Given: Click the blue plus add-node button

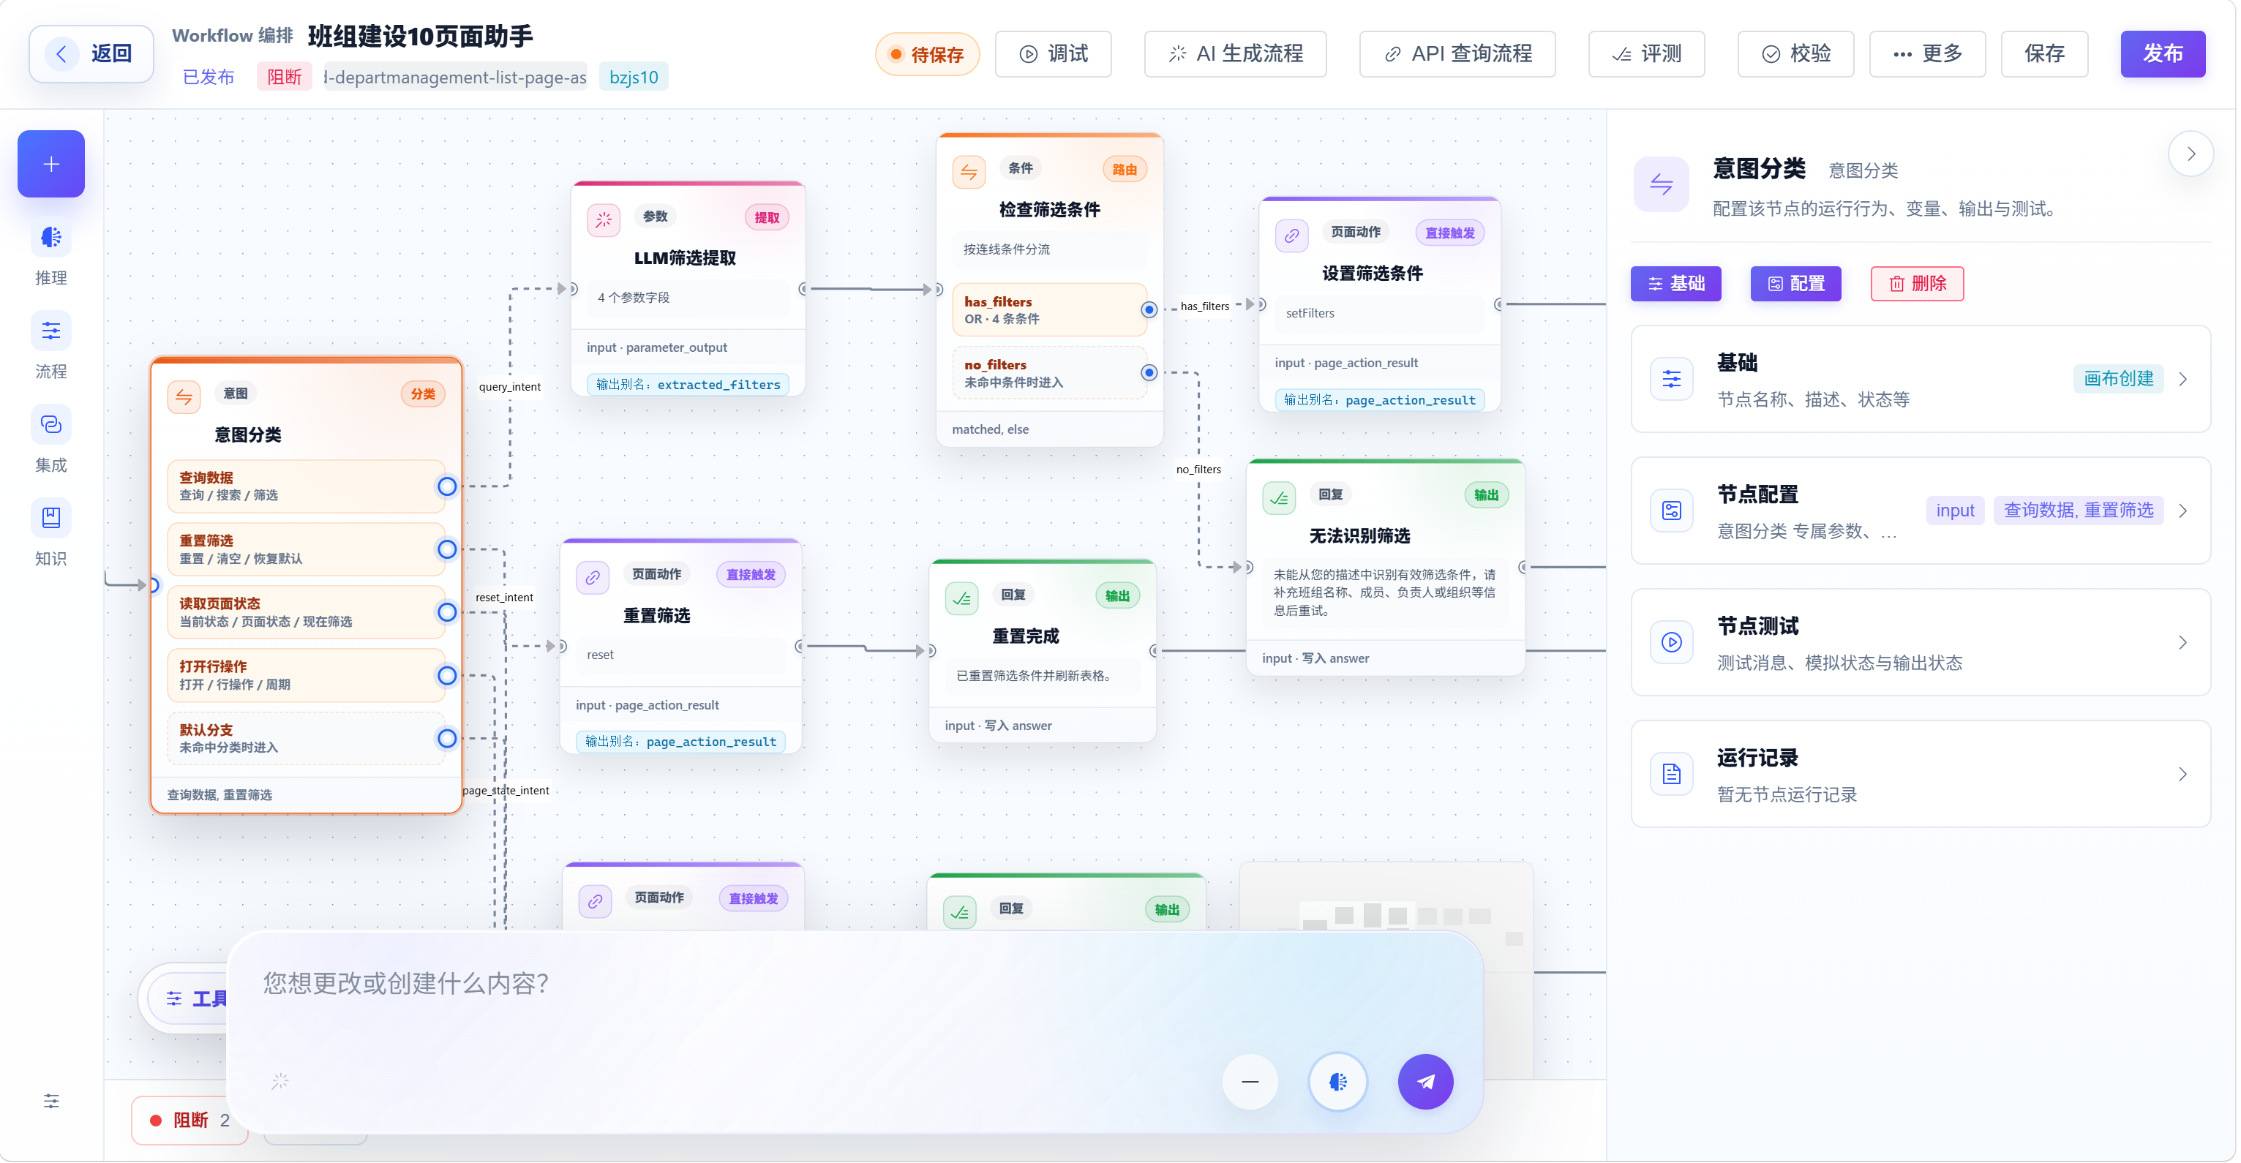Looking at the screenshot, I should (51, 164).
